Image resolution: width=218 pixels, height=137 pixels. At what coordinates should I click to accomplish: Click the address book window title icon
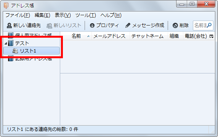6,6
